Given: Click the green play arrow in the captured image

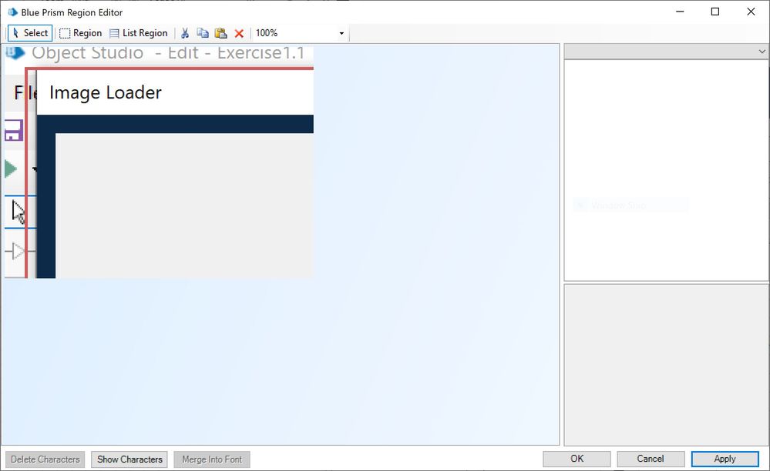Looking at the screenshot, I should point(11,169).
